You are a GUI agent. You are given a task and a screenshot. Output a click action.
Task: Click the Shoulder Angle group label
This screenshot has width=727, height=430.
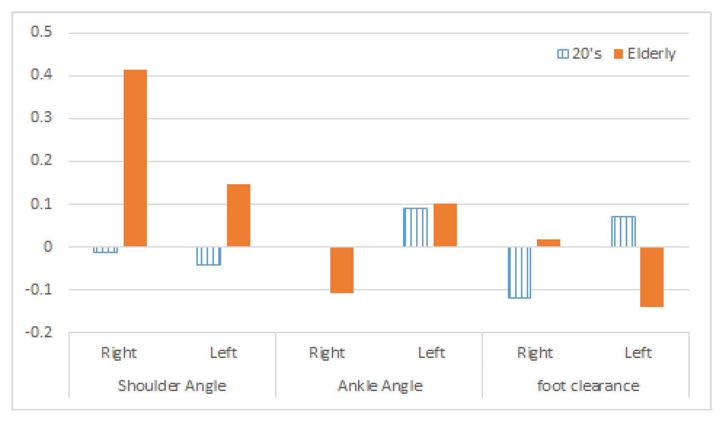[172, 386]
